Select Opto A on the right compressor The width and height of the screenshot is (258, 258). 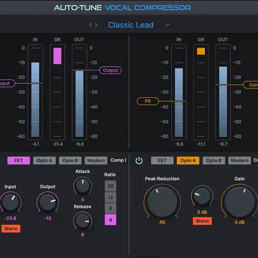(x=188, y=160)
